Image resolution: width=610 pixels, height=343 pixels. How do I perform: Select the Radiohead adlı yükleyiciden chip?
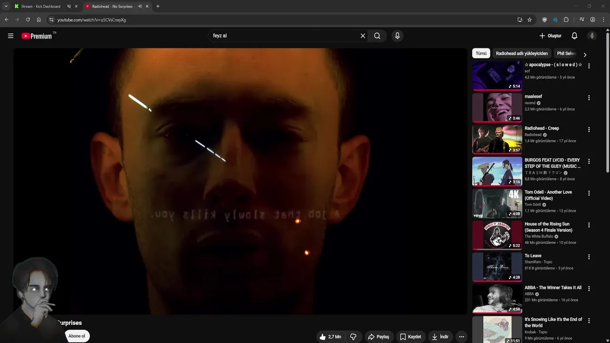coord(522,53)
